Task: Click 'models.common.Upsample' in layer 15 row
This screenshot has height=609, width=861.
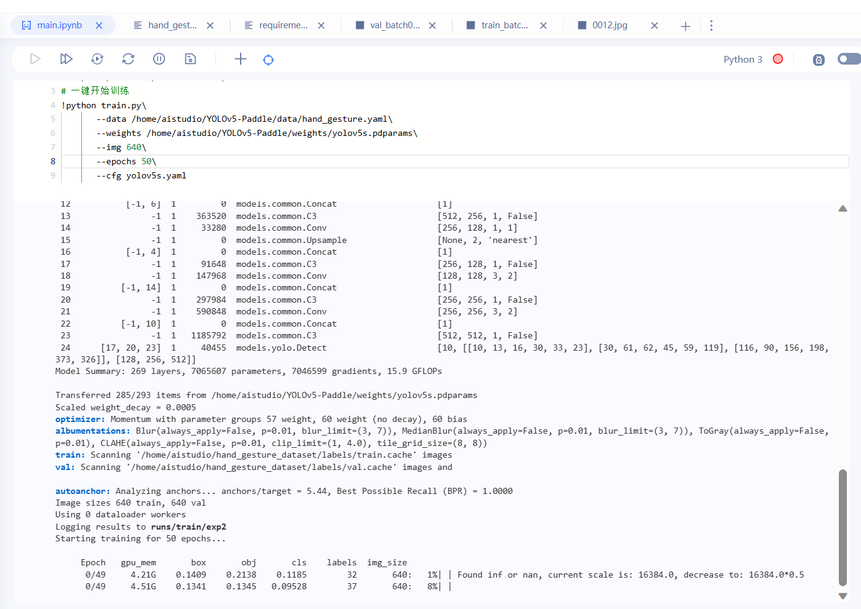Action: point(291,241)
